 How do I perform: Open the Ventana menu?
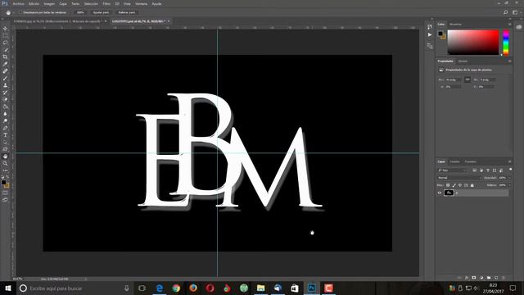(142, 3)
